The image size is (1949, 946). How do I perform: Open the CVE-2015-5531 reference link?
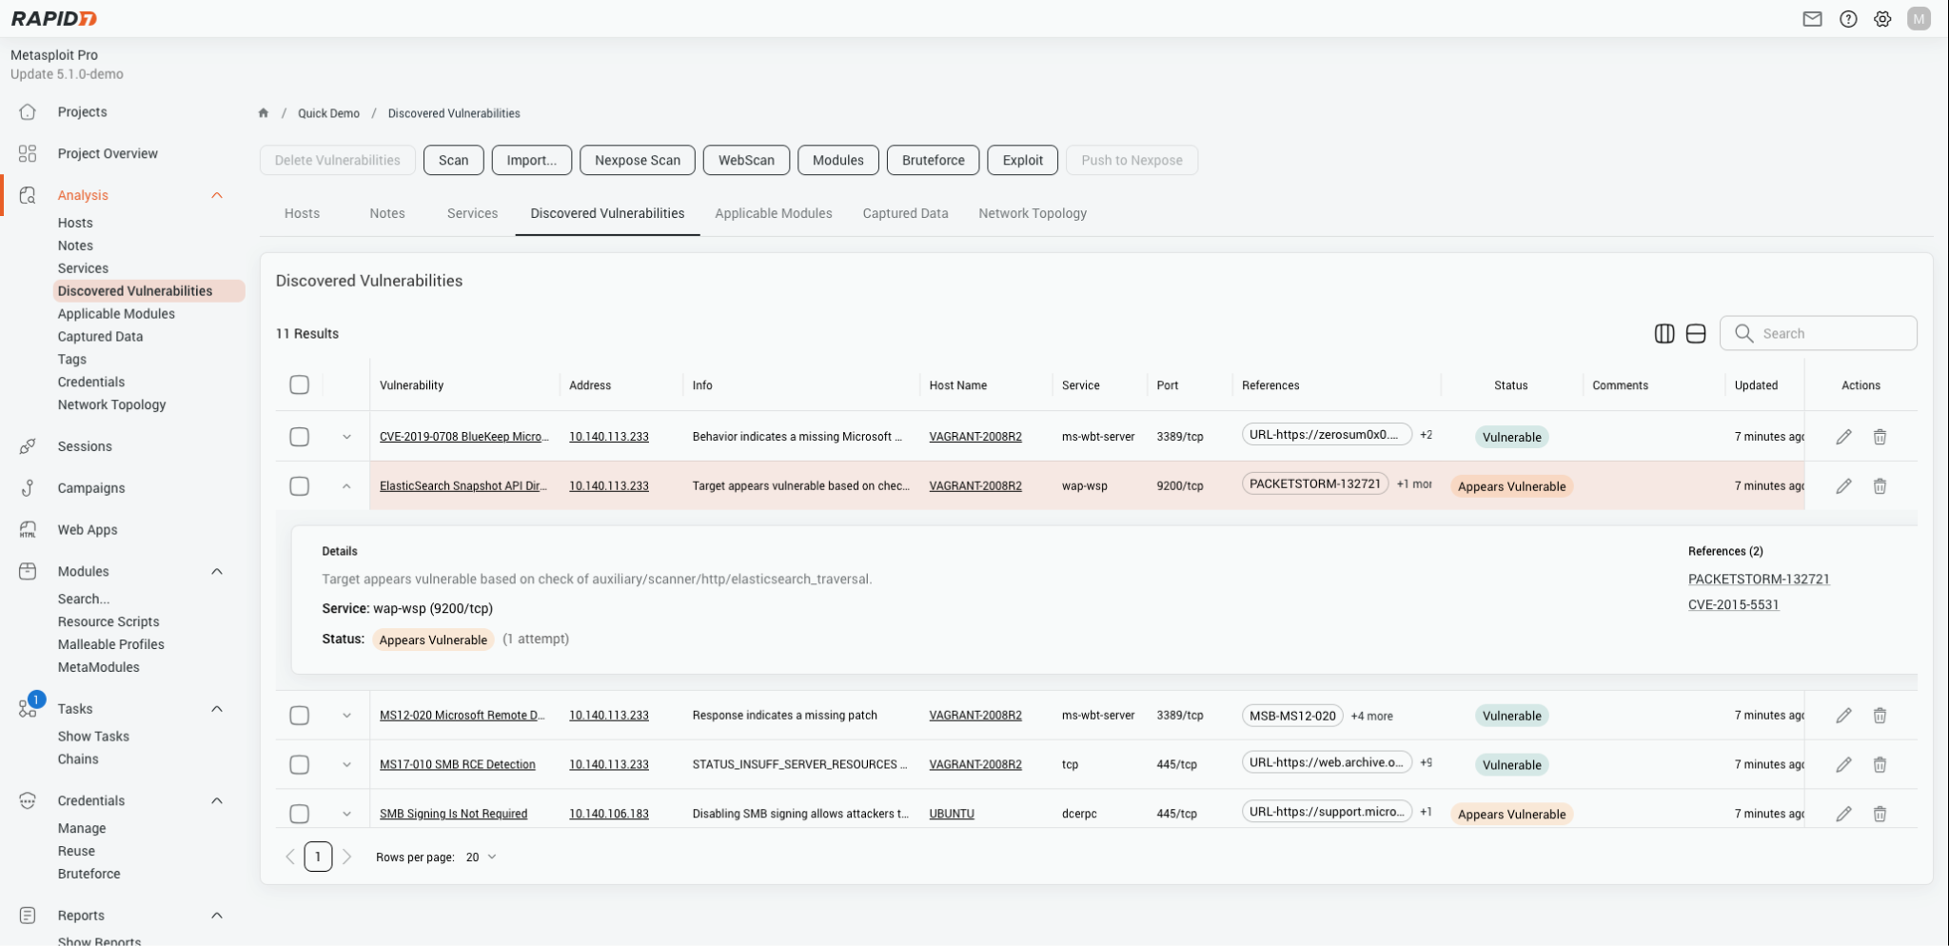pos(1733,604)
